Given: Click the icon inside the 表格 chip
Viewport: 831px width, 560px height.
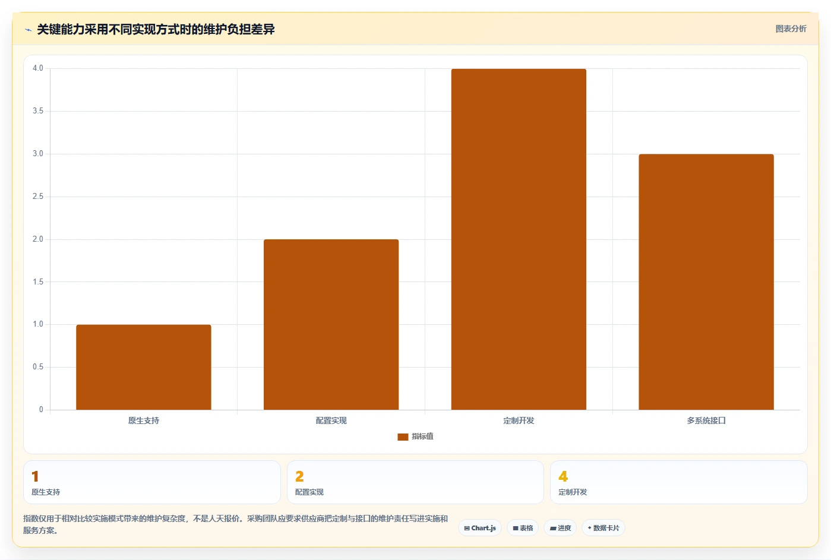Looking at the screenshot, I should [516, 528].
